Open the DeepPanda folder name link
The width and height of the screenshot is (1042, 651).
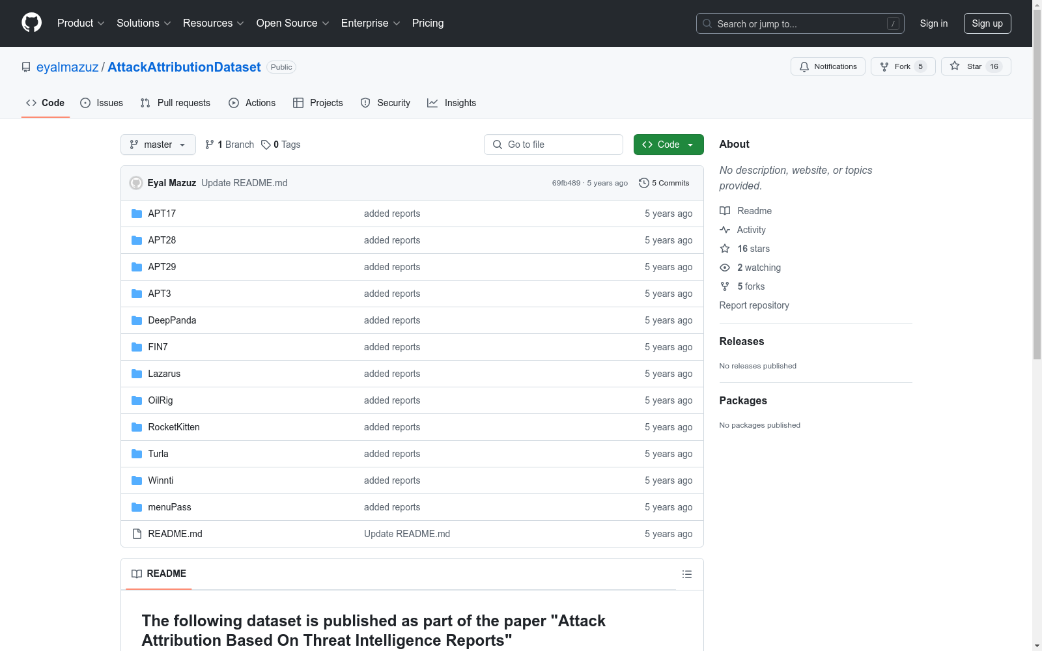pos(172,320)
